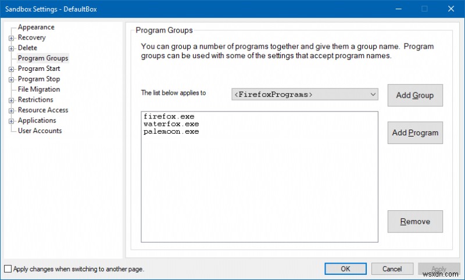The image size is (465, 280).
Task: Expand the Program Stop tree node
Action: 11,80
